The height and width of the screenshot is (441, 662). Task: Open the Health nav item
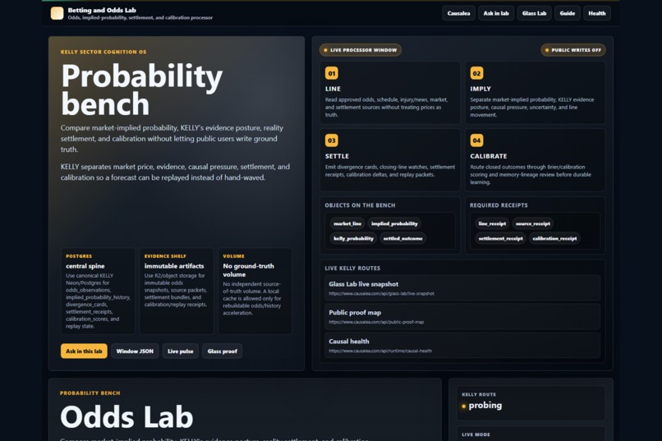tap(597, 13)
